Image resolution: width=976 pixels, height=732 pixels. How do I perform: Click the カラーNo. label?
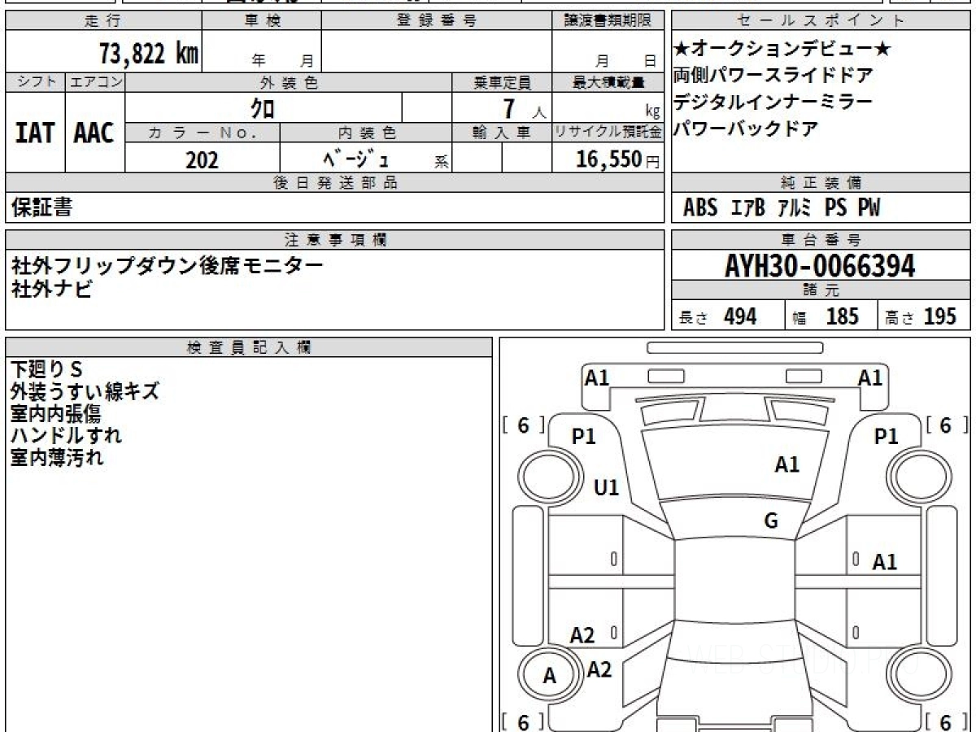coord(203,133)
